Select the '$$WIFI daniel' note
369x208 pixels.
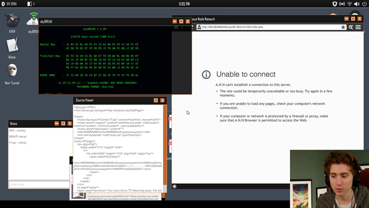[x=18, y=136]
